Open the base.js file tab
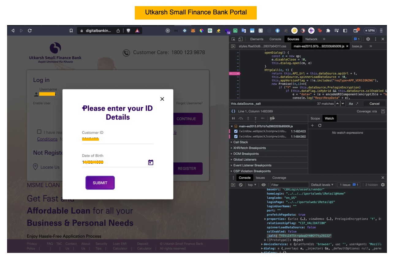Screen dimensions: 394x278 357,46
